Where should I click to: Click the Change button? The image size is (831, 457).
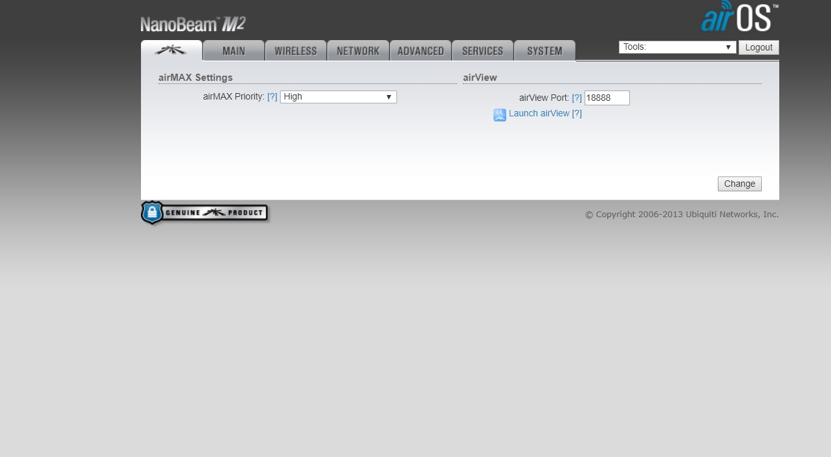(x=740, y=184)
